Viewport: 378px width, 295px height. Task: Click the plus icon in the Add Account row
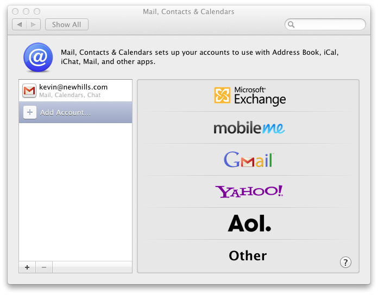click(x=30, y=112)
